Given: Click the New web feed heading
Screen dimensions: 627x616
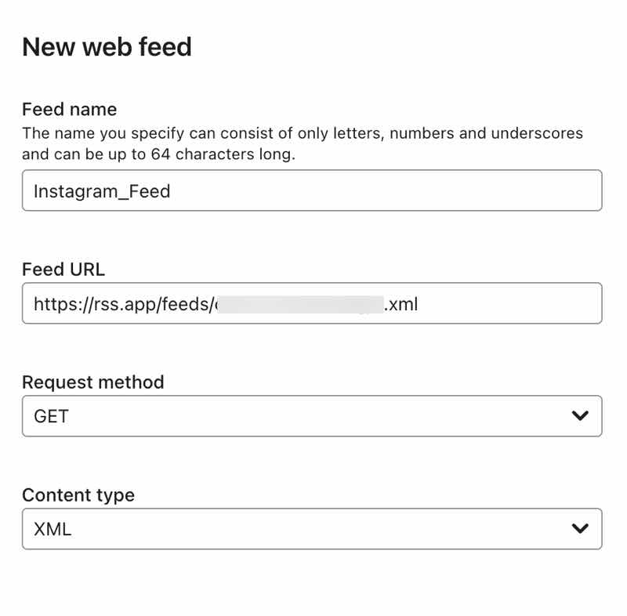Looking at the screenshot, I should [x=108, y=47].
